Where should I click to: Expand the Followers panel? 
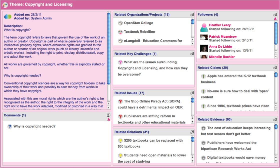275,15
